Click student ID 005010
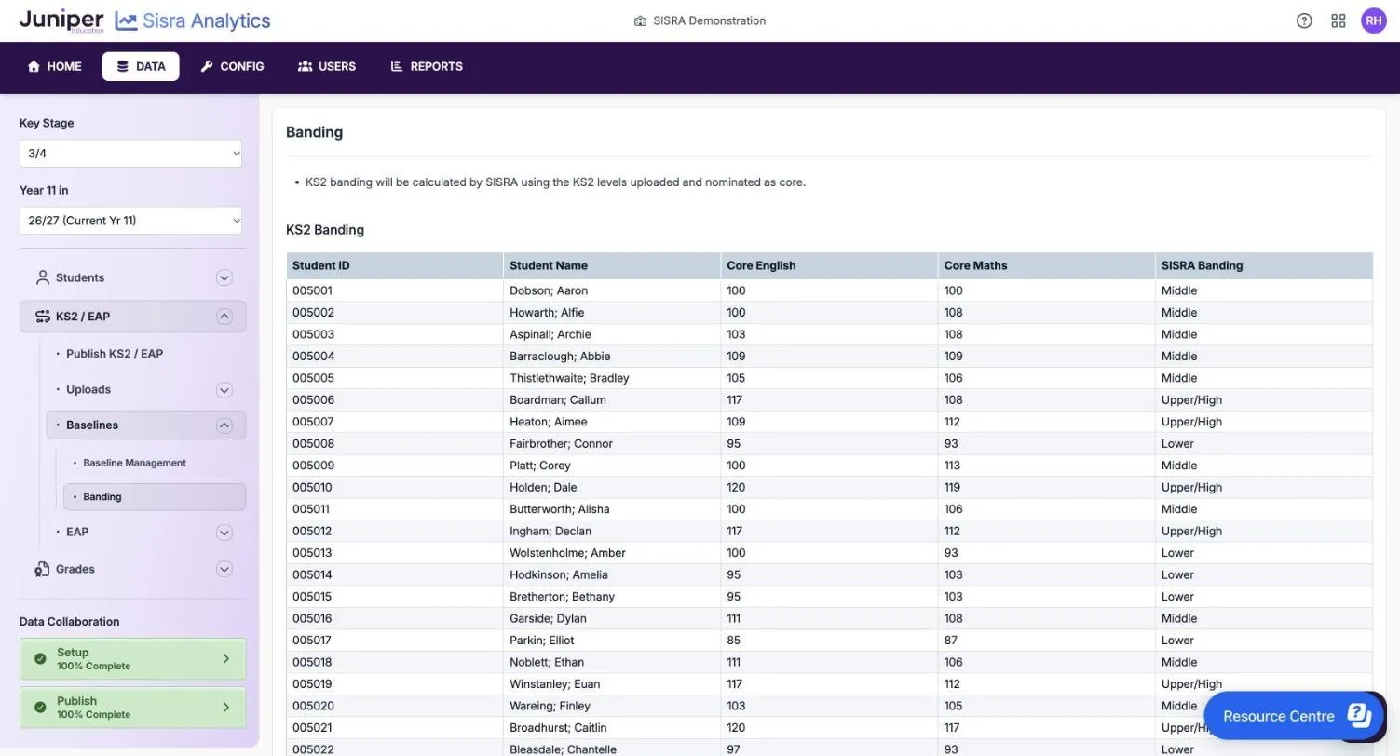 [x=312, y=487]
